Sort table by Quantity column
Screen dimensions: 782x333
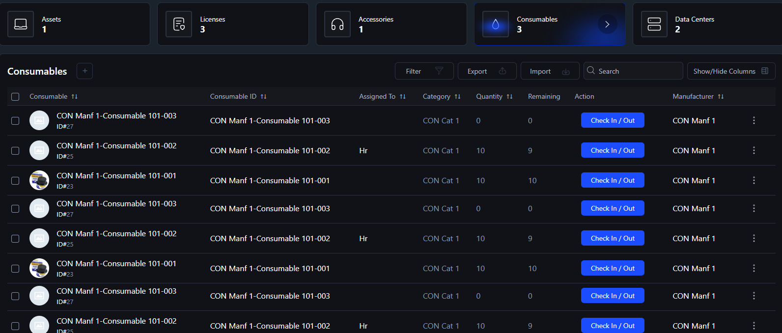509,97
